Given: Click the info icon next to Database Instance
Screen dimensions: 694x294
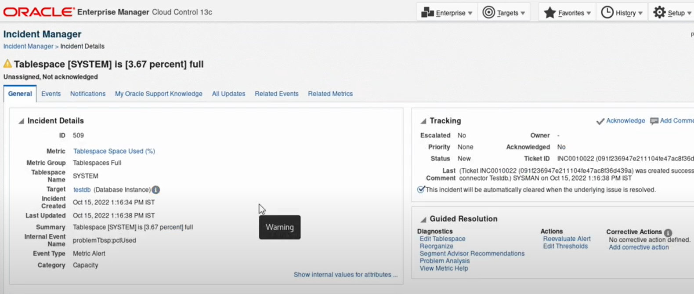Looking at the screenshot, I should [155, 190].
